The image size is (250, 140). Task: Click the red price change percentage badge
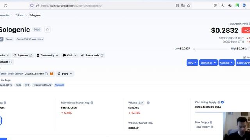click(x=246, y=30)
